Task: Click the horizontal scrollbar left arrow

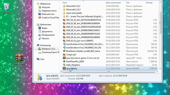Action: pyautogui.click(x=61, y=72)
